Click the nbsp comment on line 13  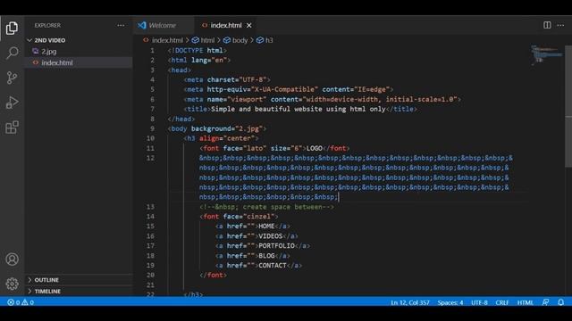pyautogui.click(x=266, y=207)
